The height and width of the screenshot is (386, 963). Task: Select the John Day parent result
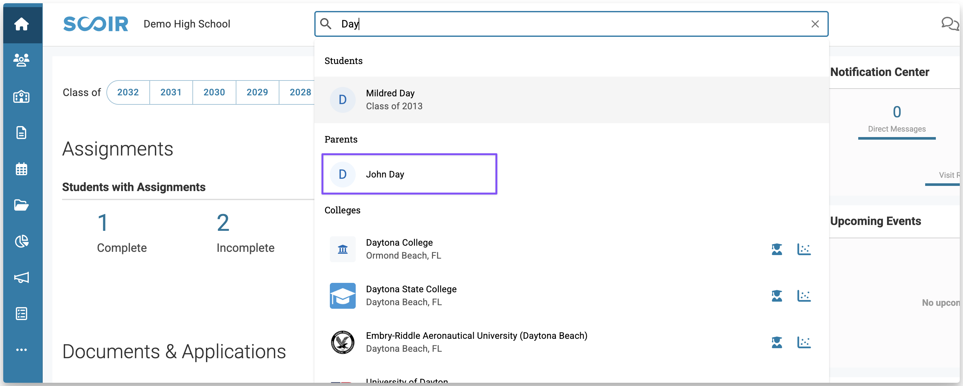tap(385, 174)
